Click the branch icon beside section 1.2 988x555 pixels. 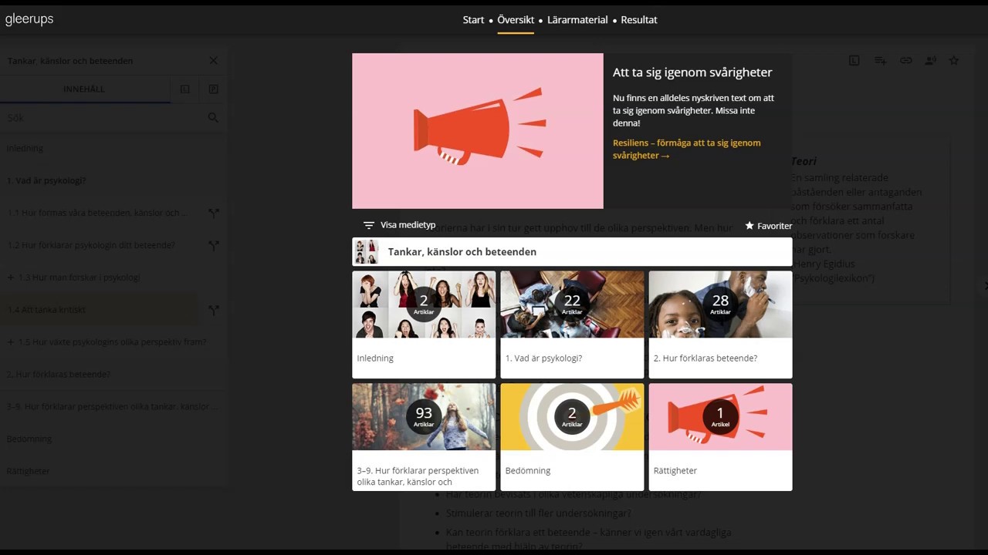214,245
